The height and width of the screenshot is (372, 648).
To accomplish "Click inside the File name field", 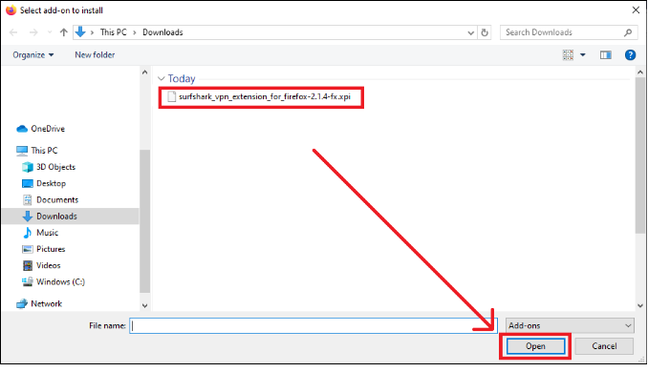I will point(313,325).
